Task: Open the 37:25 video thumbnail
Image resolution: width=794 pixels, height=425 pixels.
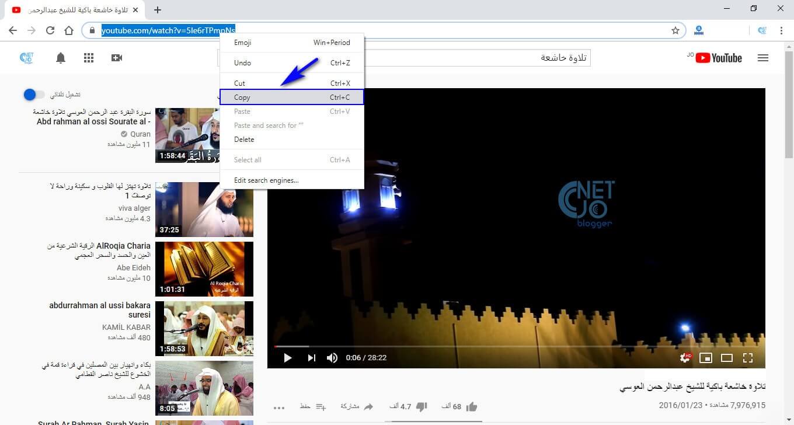Action: 204,210
